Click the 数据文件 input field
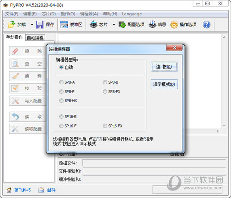This screenshot has height=198, width=231. 154,163
